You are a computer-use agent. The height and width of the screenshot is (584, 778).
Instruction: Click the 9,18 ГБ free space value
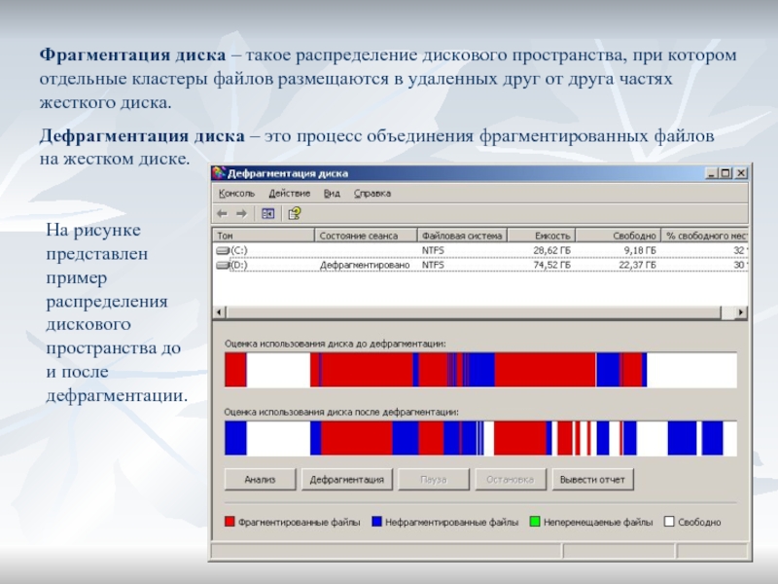point(640,250)
